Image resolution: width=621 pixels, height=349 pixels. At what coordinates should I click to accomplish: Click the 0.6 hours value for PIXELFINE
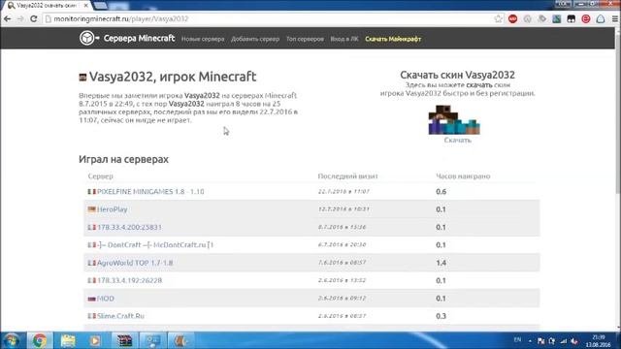[441, 192]
